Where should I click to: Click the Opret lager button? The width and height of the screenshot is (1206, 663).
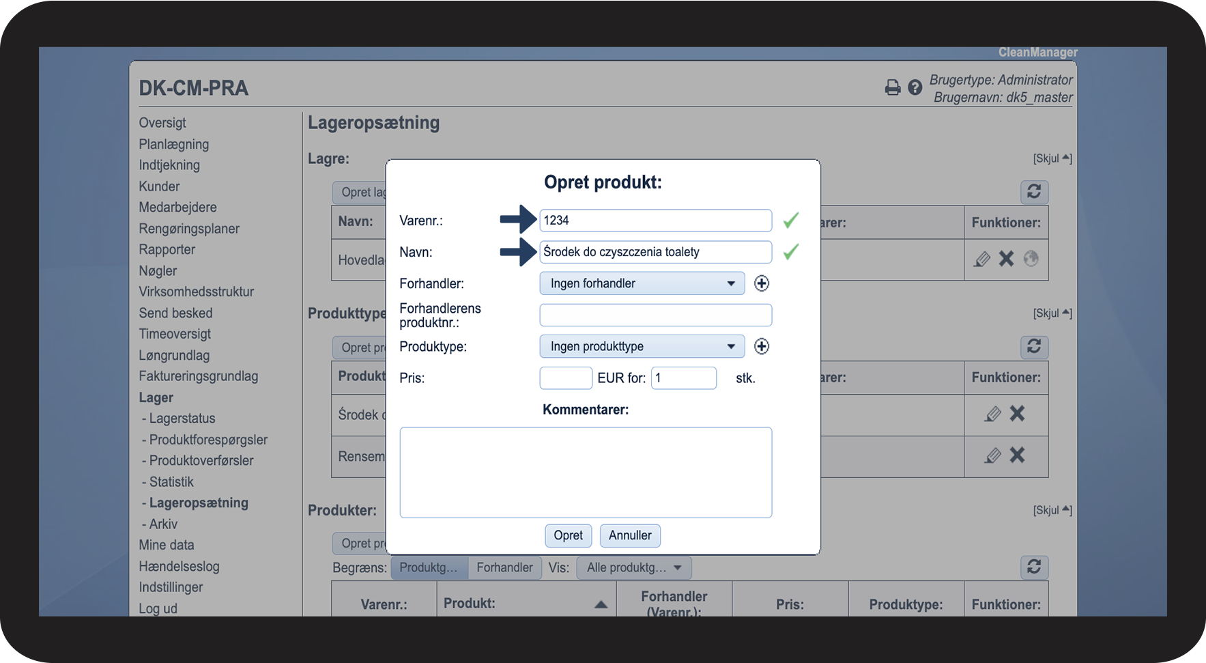pos(360,193)
